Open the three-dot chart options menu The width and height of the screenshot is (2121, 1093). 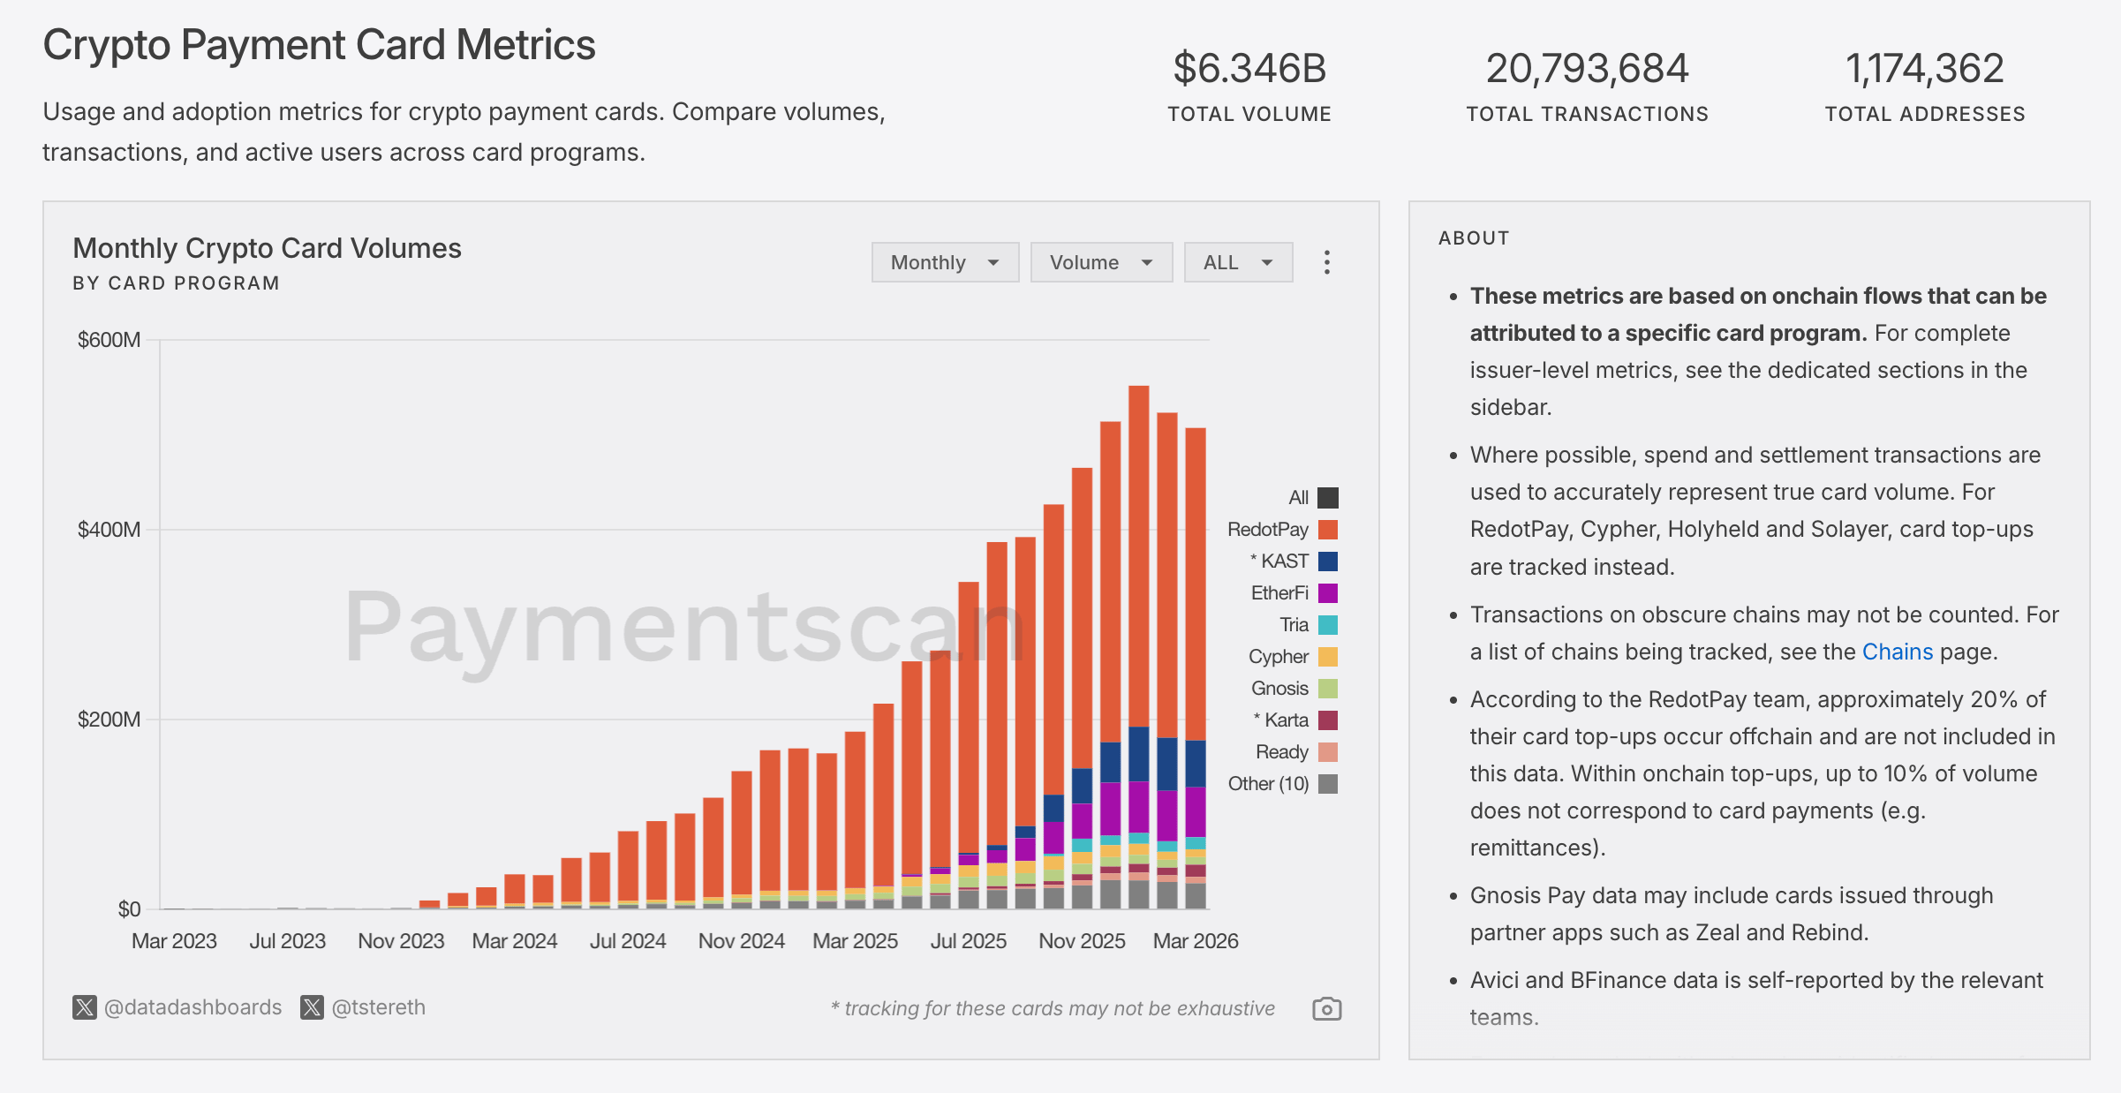pyautogui.click(x=1326, y=262)
